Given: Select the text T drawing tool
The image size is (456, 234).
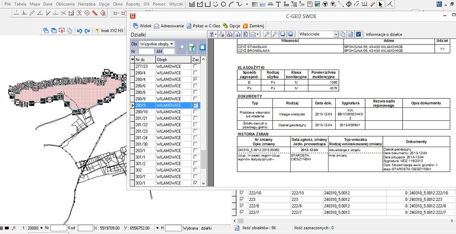Looking at the screenshot, I should (x=278, y=4).
